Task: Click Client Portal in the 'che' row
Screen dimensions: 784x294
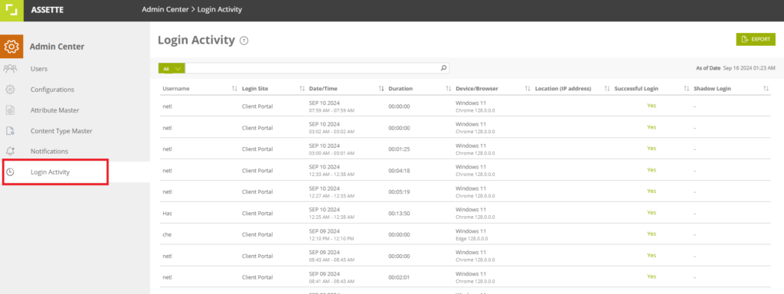Action: pos(257,234)
